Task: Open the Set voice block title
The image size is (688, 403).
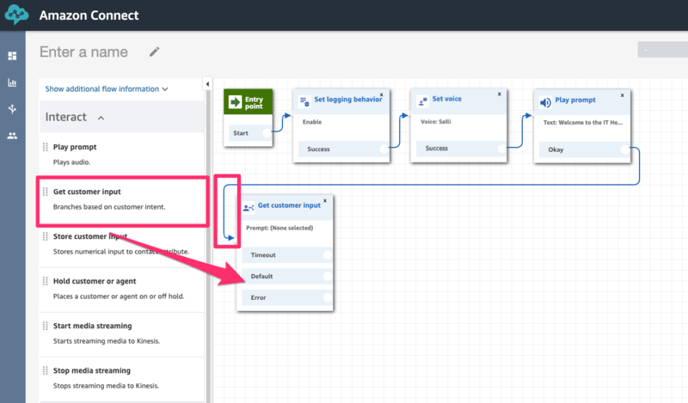Action: (446, 99)
